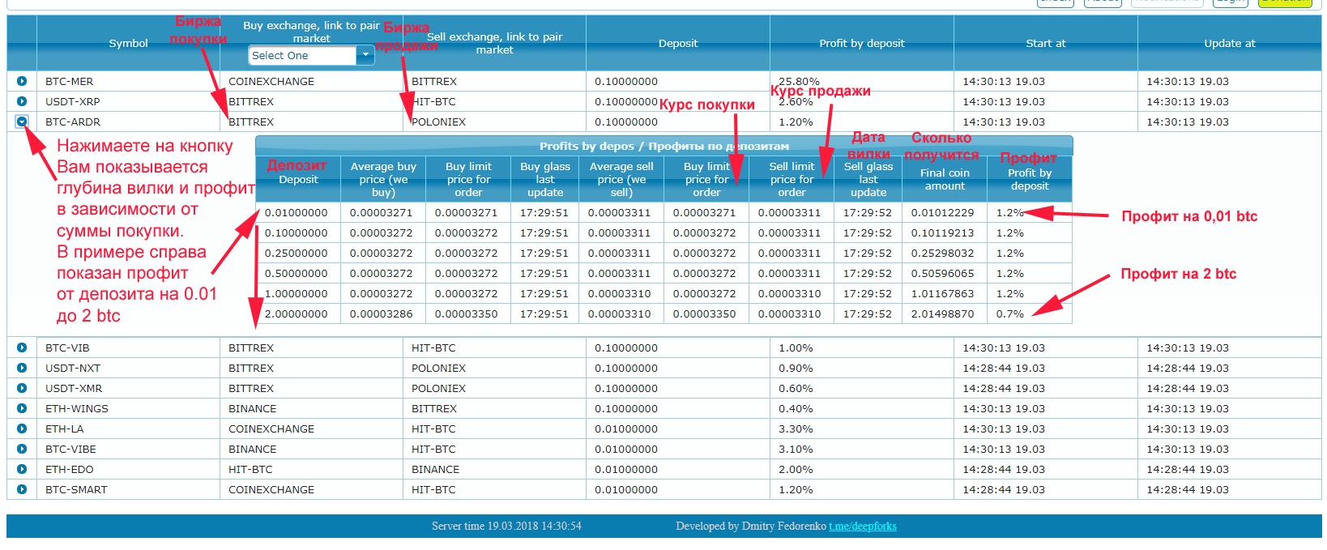Click the BTC-SMART symbol cell
Screen dimensions: 1327x550
click(128, 489)
